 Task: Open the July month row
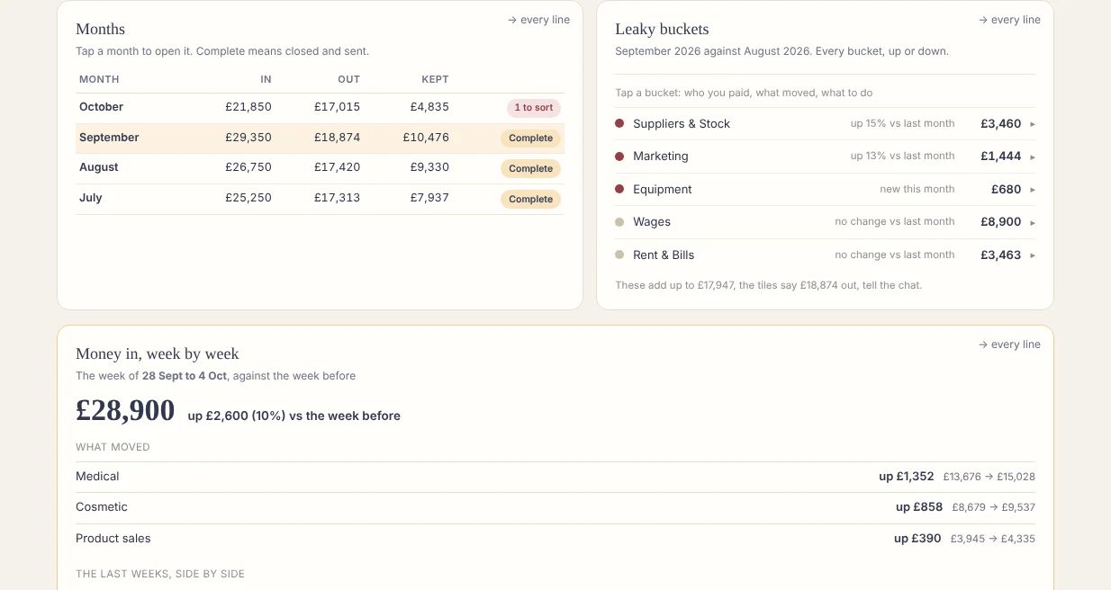pos(320,199)
